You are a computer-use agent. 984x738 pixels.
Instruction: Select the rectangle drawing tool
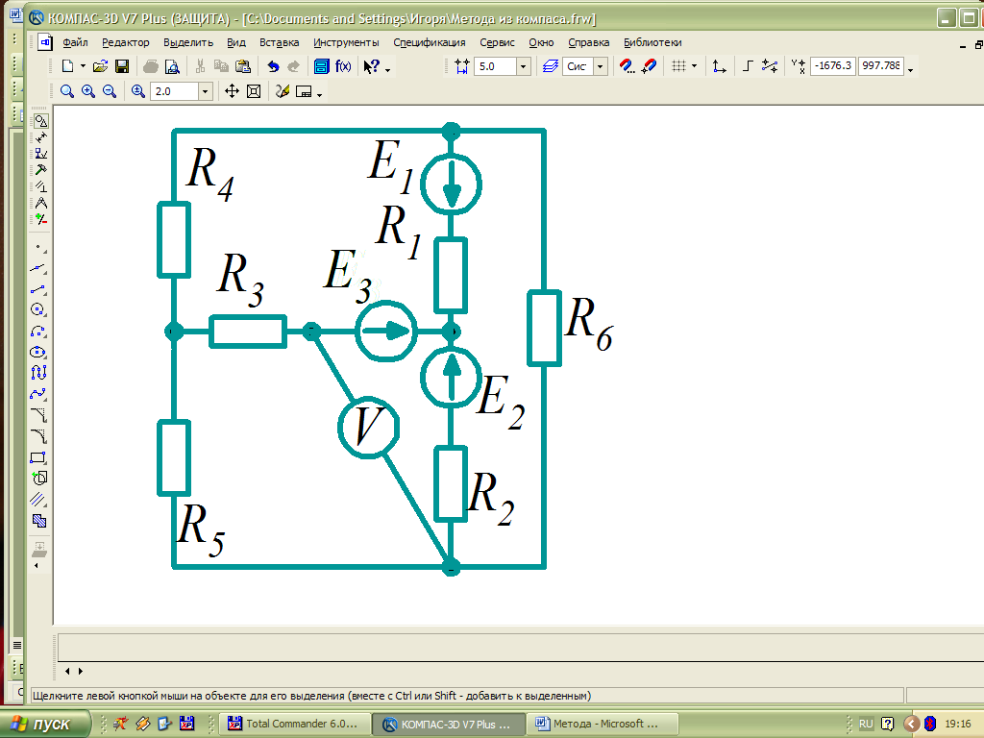coord(38,456)
